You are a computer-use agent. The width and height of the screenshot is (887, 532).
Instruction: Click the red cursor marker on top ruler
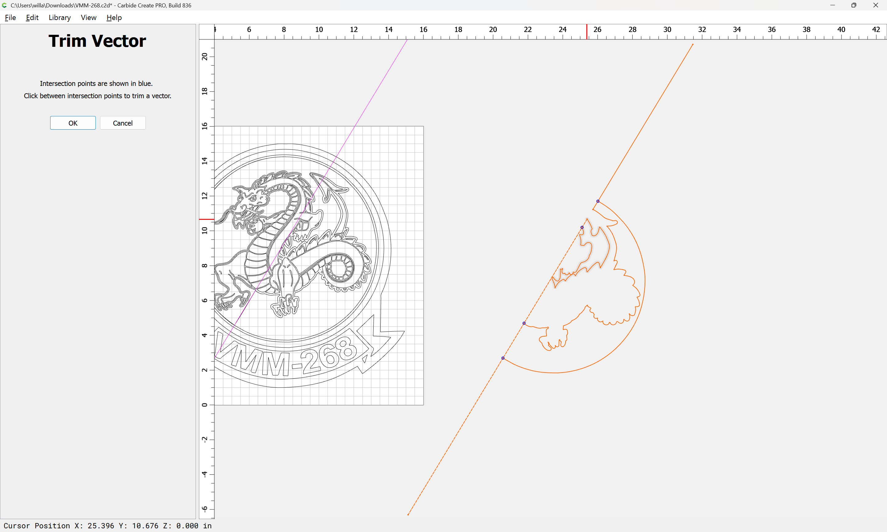586,31
